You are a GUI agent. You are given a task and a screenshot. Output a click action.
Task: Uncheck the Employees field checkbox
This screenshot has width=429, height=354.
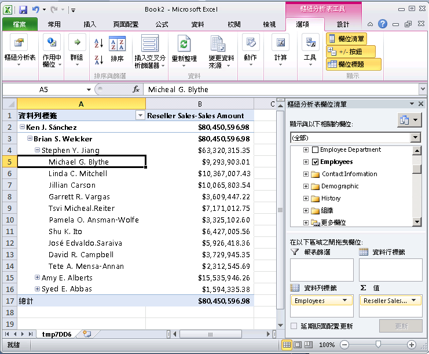pos(315,162)
